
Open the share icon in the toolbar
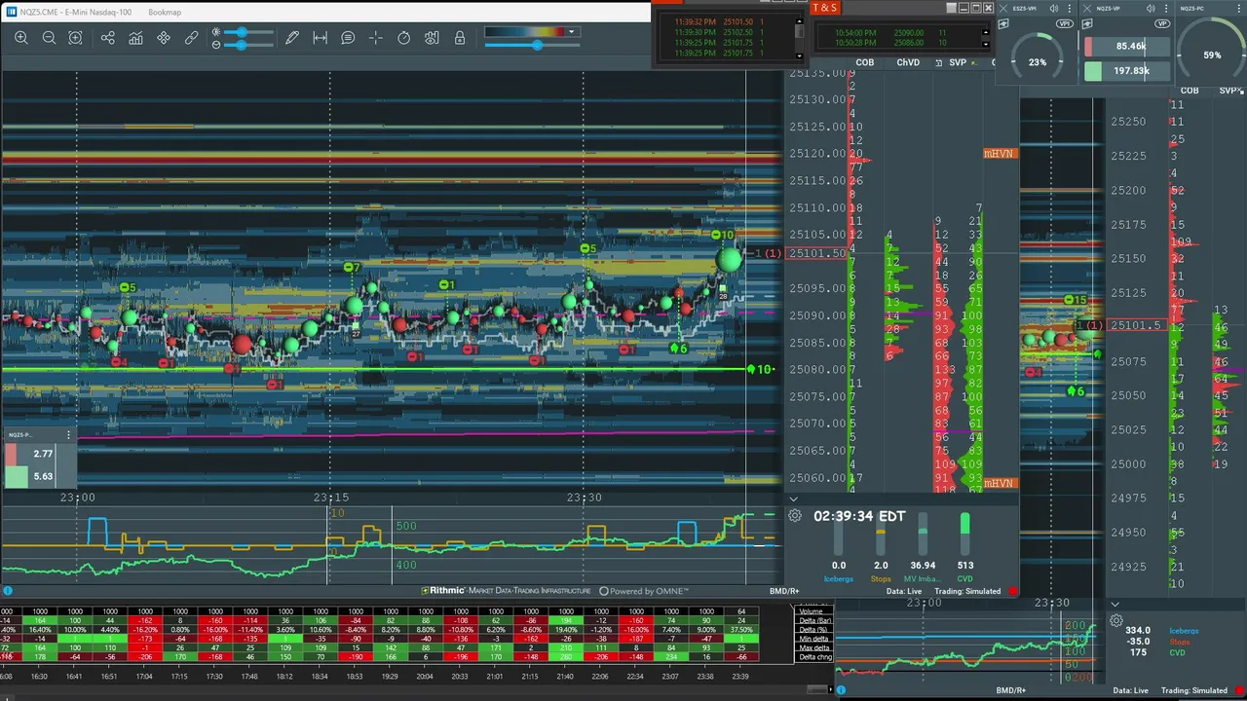108,38
